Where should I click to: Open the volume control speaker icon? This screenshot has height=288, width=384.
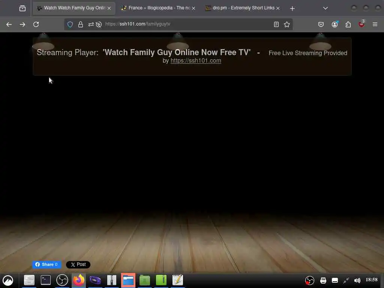click(357, 280)
